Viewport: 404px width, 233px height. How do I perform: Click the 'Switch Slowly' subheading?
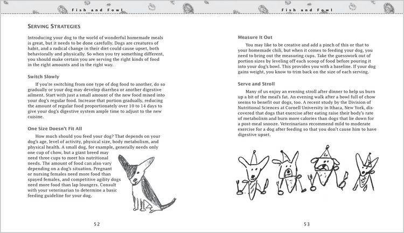tap(44, 77)
